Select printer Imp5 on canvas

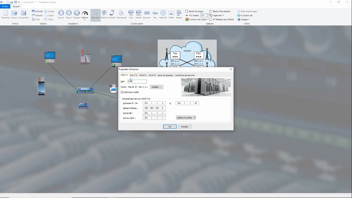[113, 89]
